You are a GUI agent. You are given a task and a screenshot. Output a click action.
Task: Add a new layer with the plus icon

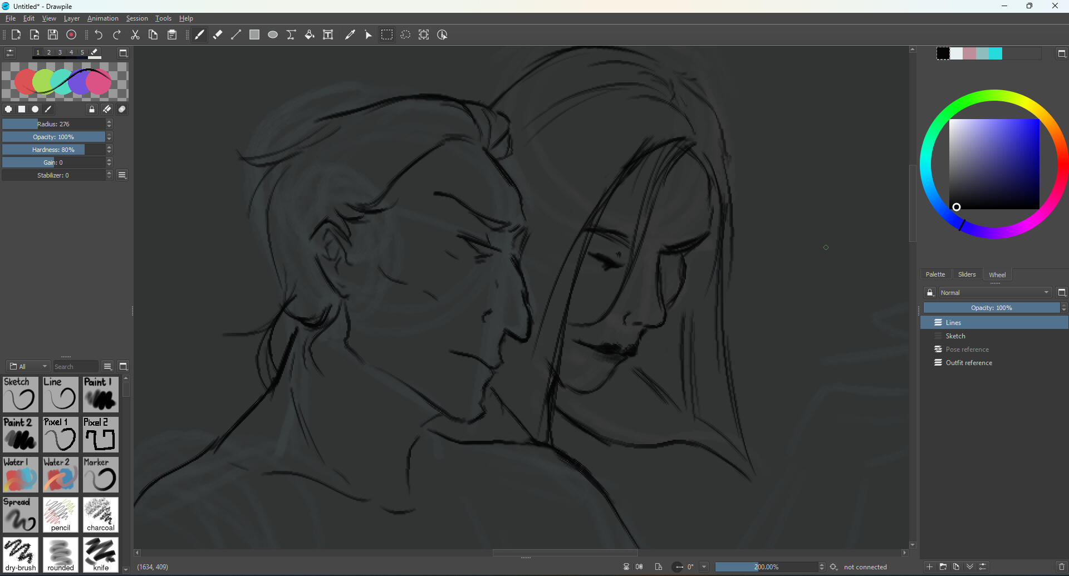pyautogui.click(x=929, y=567)
